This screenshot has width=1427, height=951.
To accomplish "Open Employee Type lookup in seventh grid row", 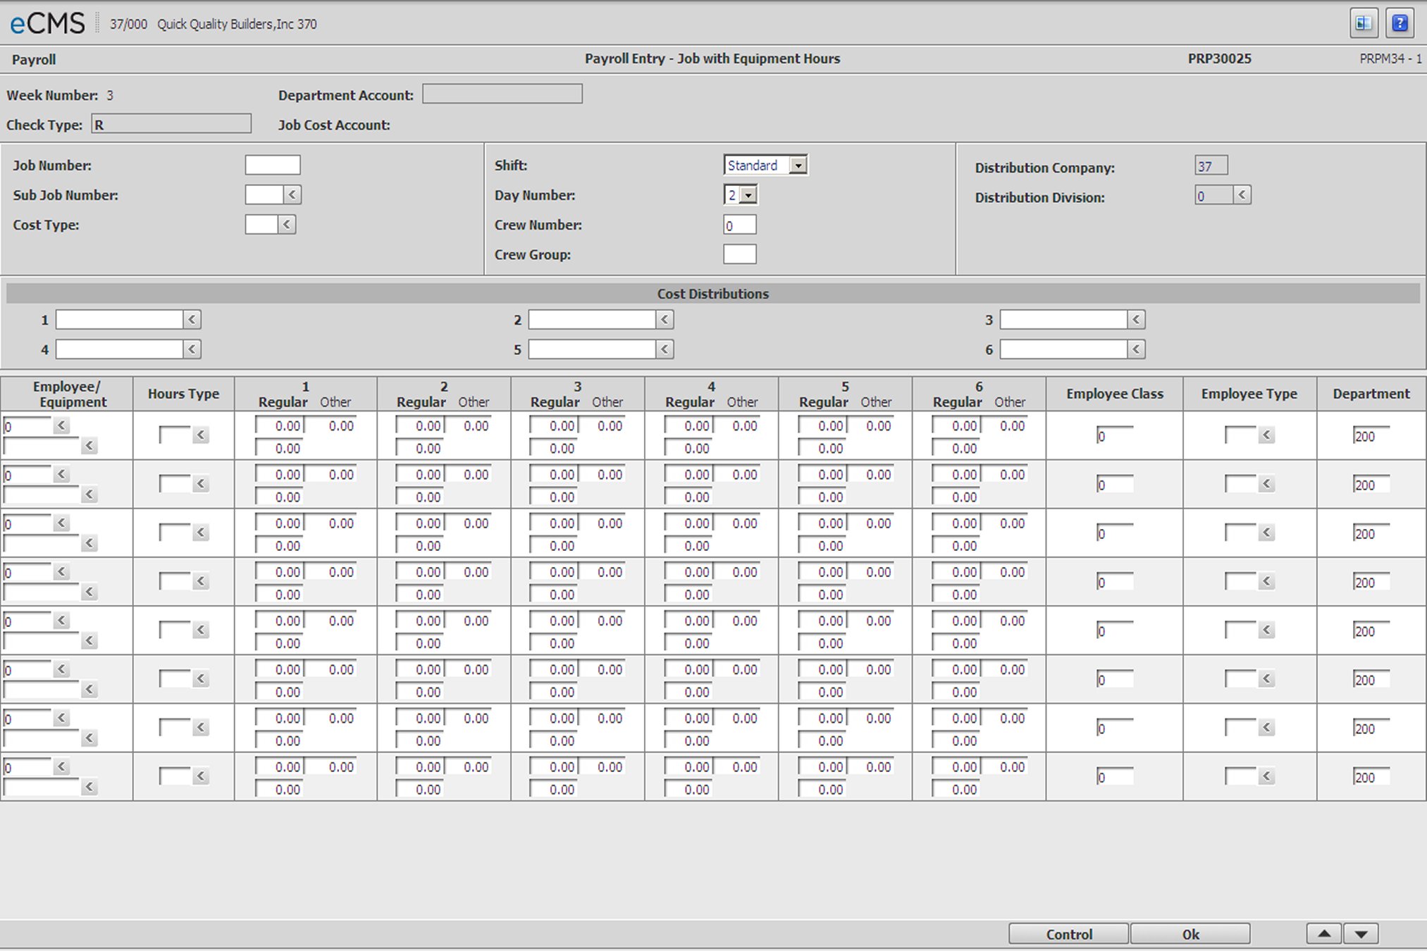I will [x=1266, y=728].
